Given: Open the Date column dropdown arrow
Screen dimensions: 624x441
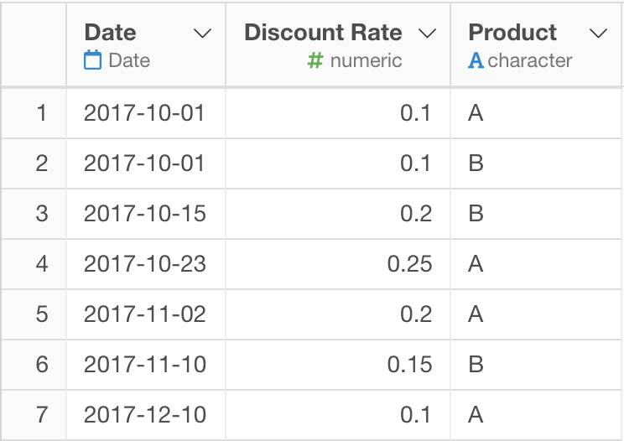Looking at the screenshot, I should tap(202, 34).
